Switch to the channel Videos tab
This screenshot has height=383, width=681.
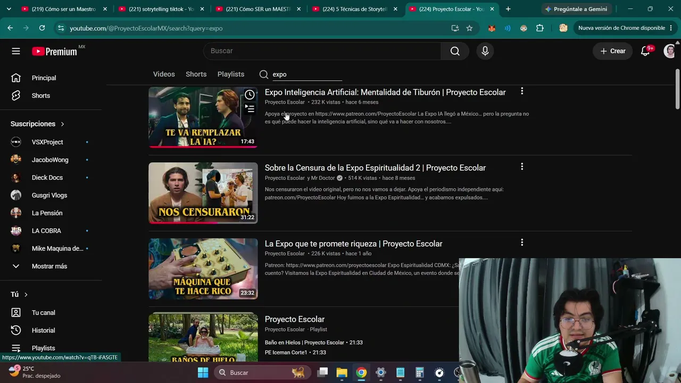click(x=164, y=74)
